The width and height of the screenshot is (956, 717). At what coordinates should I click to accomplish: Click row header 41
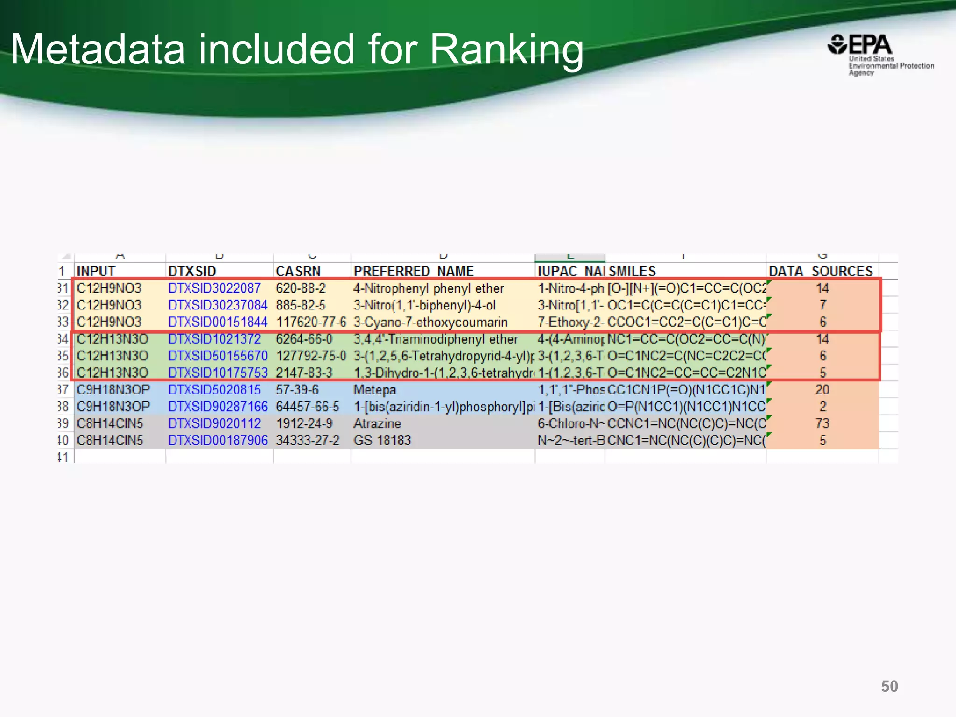65,457
